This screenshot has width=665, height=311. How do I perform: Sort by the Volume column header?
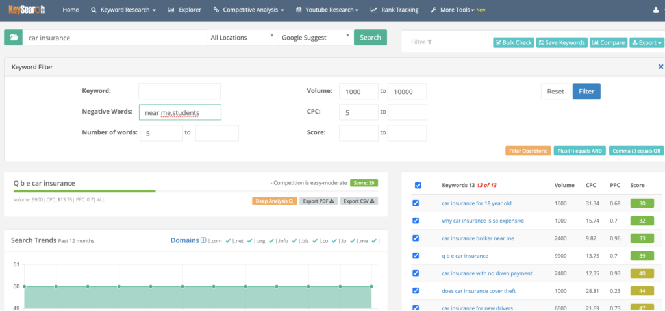coord(564,186)
